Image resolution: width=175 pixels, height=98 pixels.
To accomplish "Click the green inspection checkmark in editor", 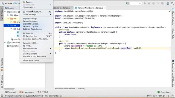I will [x=170, y=11].
